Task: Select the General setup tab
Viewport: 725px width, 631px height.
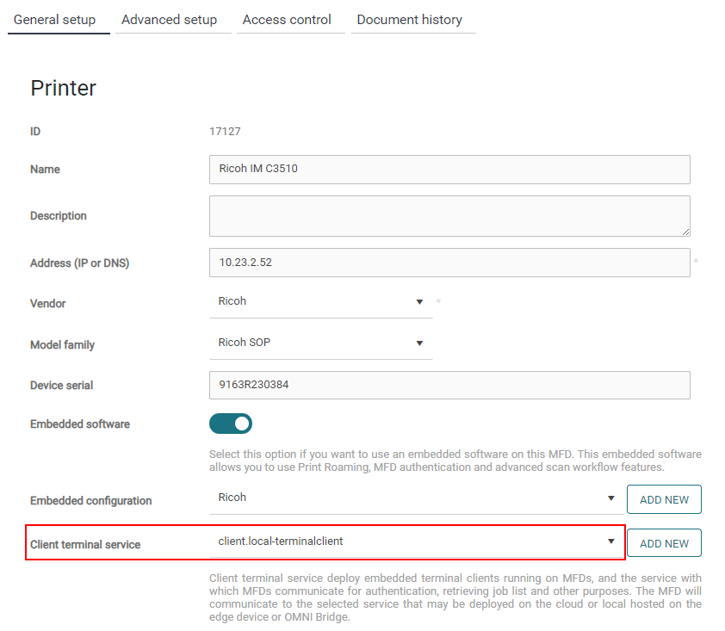Action: (54, 20)
